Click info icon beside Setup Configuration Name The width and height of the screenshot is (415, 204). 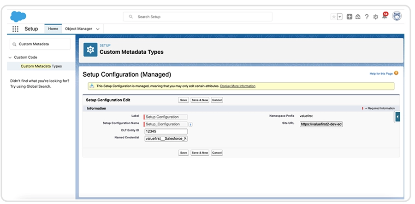pos(190,124)
